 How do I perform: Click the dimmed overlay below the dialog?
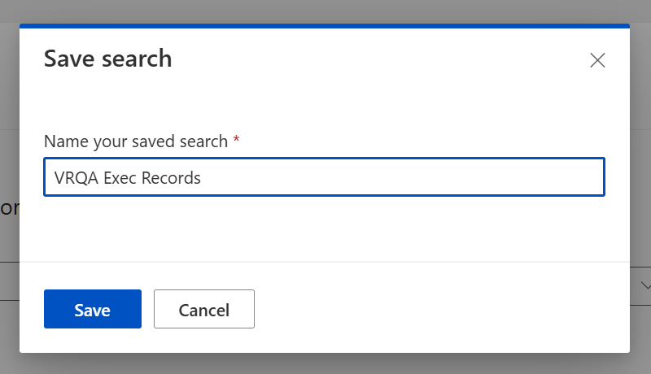(325, 364)
